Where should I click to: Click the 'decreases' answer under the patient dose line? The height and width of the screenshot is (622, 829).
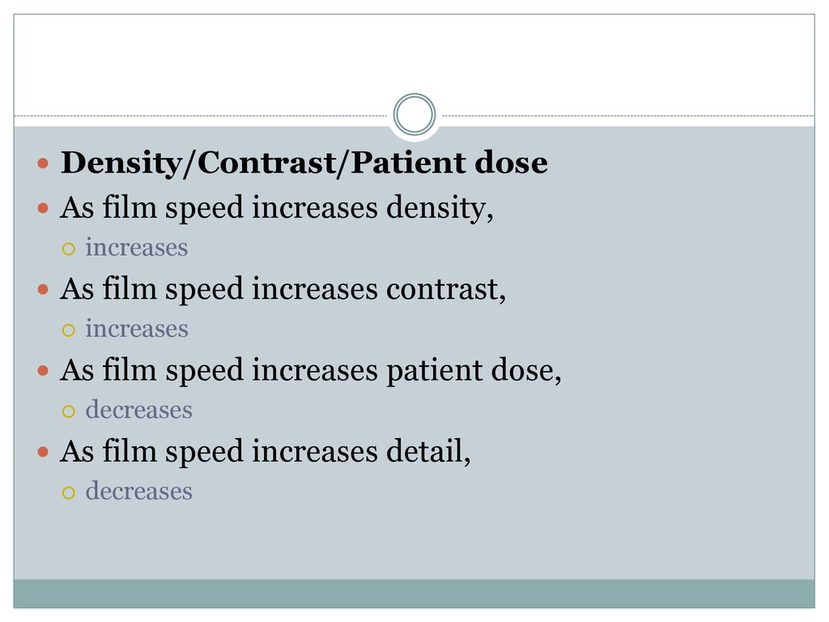(138, 410)
